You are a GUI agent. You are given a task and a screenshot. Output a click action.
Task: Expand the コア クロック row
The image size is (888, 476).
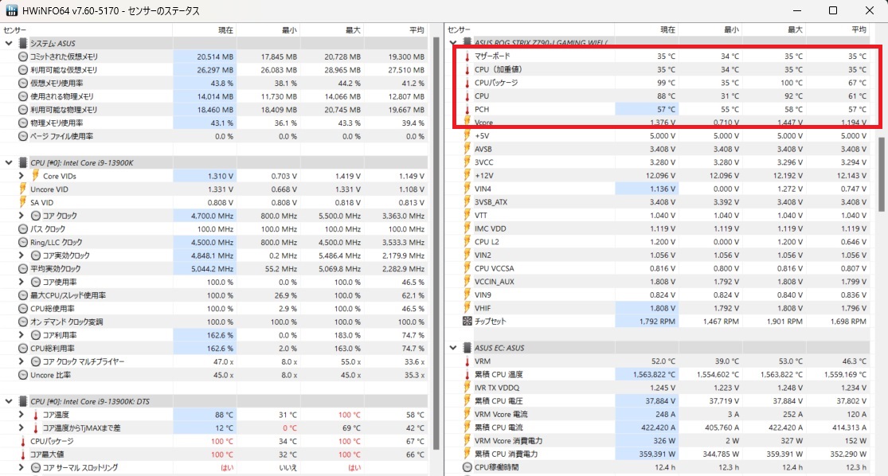(21, 216)
